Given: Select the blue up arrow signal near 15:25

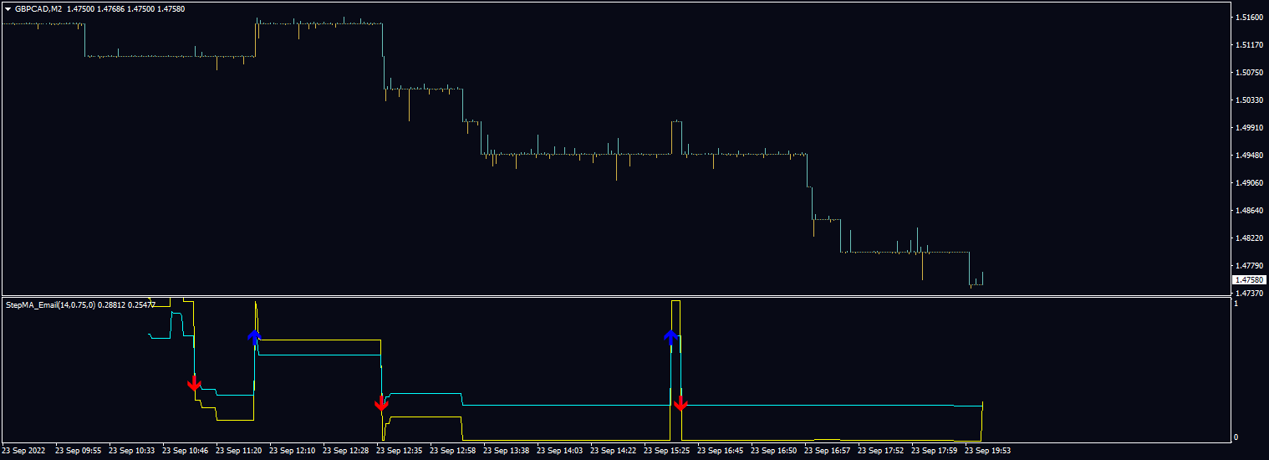Looking at the screenshot, I should (670, 336).
